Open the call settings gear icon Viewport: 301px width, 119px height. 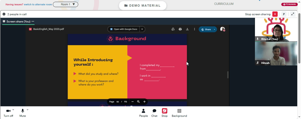[x=4, y=14]
